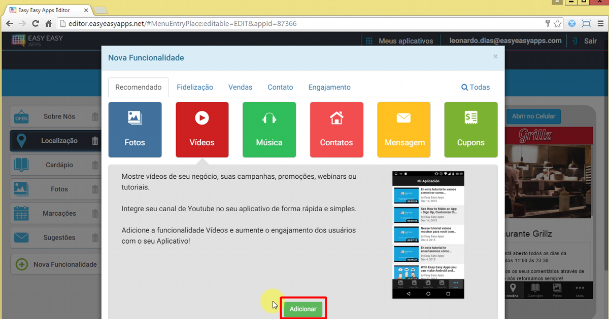
Task: Close the Nova Funcionalidade dialog
Action: point(495,56)
